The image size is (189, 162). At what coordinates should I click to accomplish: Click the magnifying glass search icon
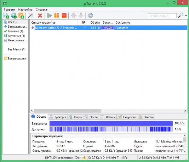[x=180, y=15]
